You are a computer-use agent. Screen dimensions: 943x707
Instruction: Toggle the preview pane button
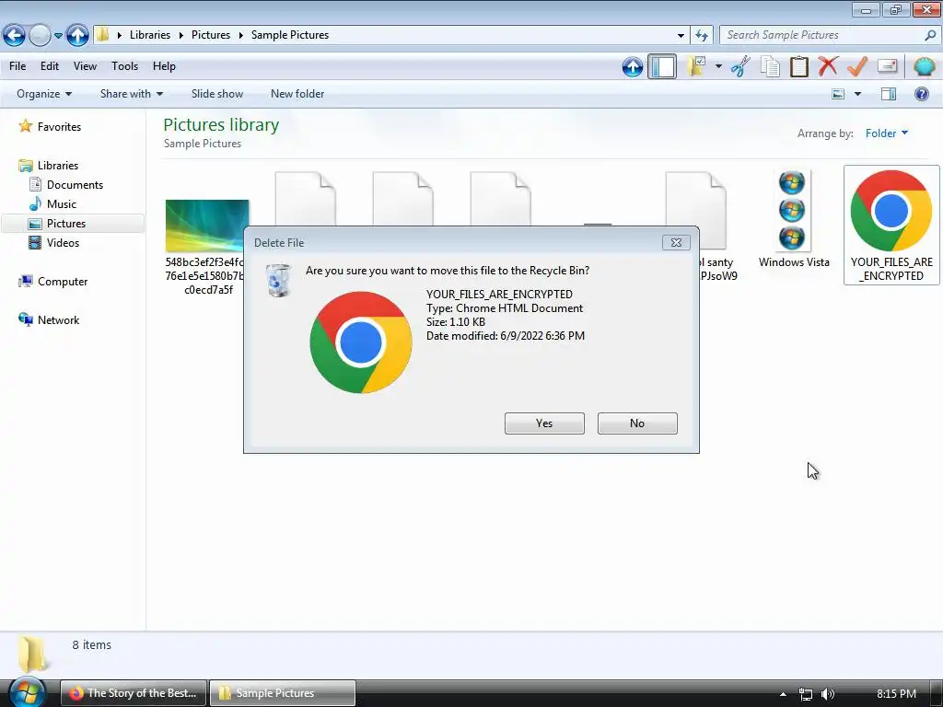click(889, 94)
